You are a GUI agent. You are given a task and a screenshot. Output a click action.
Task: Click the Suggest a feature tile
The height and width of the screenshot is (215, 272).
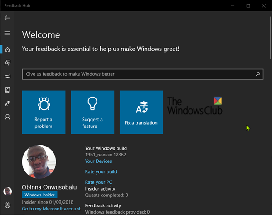click(x=92, y=112)
